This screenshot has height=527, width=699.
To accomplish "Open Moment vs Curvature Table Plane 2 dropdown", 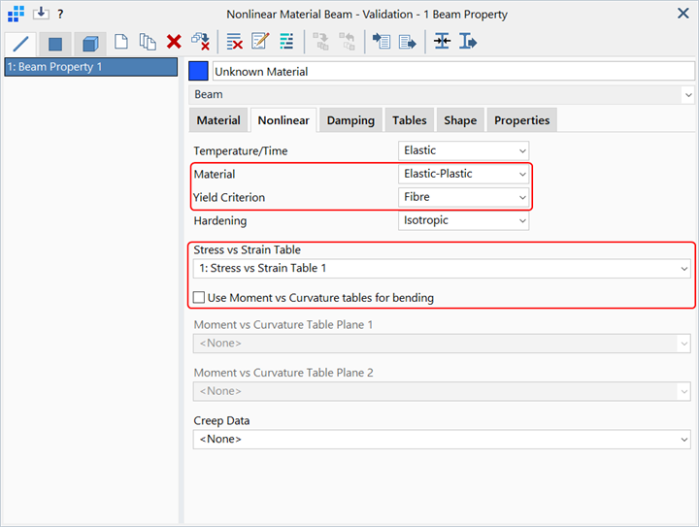I will (x=442, y=391).
